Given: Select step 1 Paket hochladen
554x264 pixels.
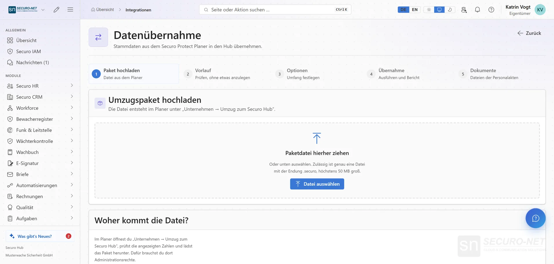Looking at the screenshot, I should point(134,74).
